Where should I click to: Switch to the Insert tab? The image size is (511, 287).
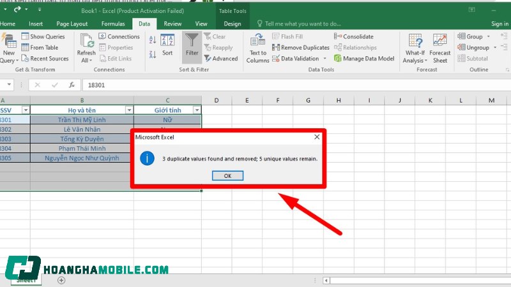click(36, 24)
